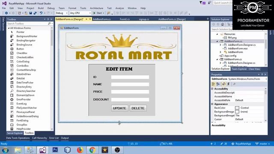Viewport: 274px width, 154px height.
Task: Switch to the Form1.cs tab
Action: pos(125,19)
